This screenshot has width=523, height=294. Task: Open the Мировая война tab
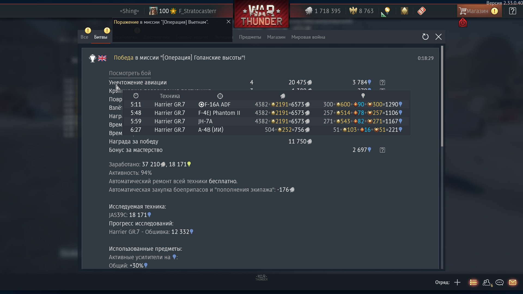(308, 37)
